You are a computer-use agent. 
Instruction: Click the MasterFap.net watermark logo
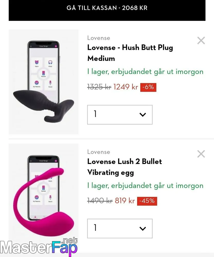click(39, 247)
